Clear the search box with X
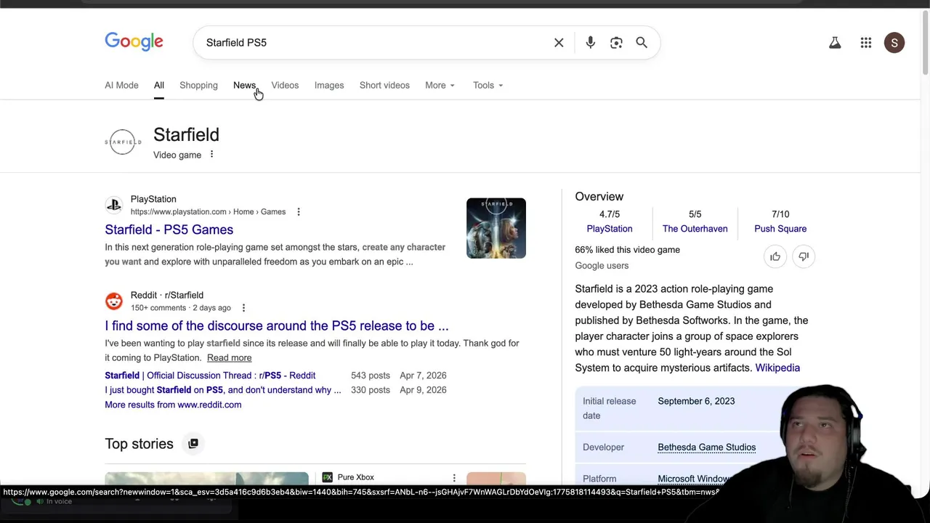 [559, 43]
